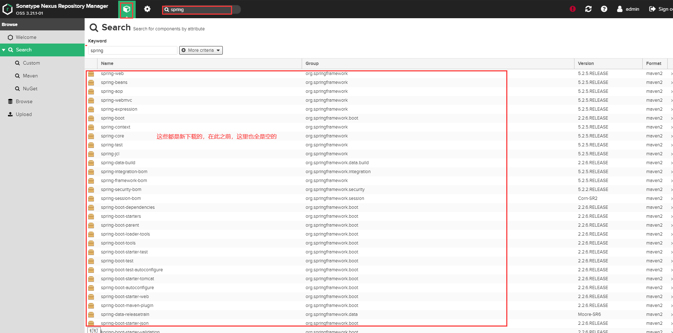The image size is (673, 333).
Task: Click the Corn-SR2 version cell
Action: pos(588,198)
